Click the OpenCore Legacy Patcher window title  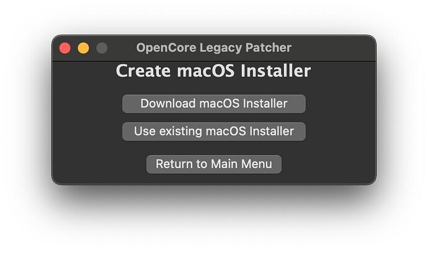tap(214, 48)
